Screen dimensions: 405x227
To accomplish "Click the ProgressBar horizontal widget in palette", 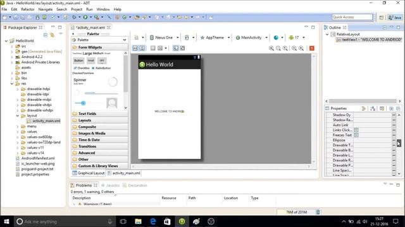I will coord(101,93).
